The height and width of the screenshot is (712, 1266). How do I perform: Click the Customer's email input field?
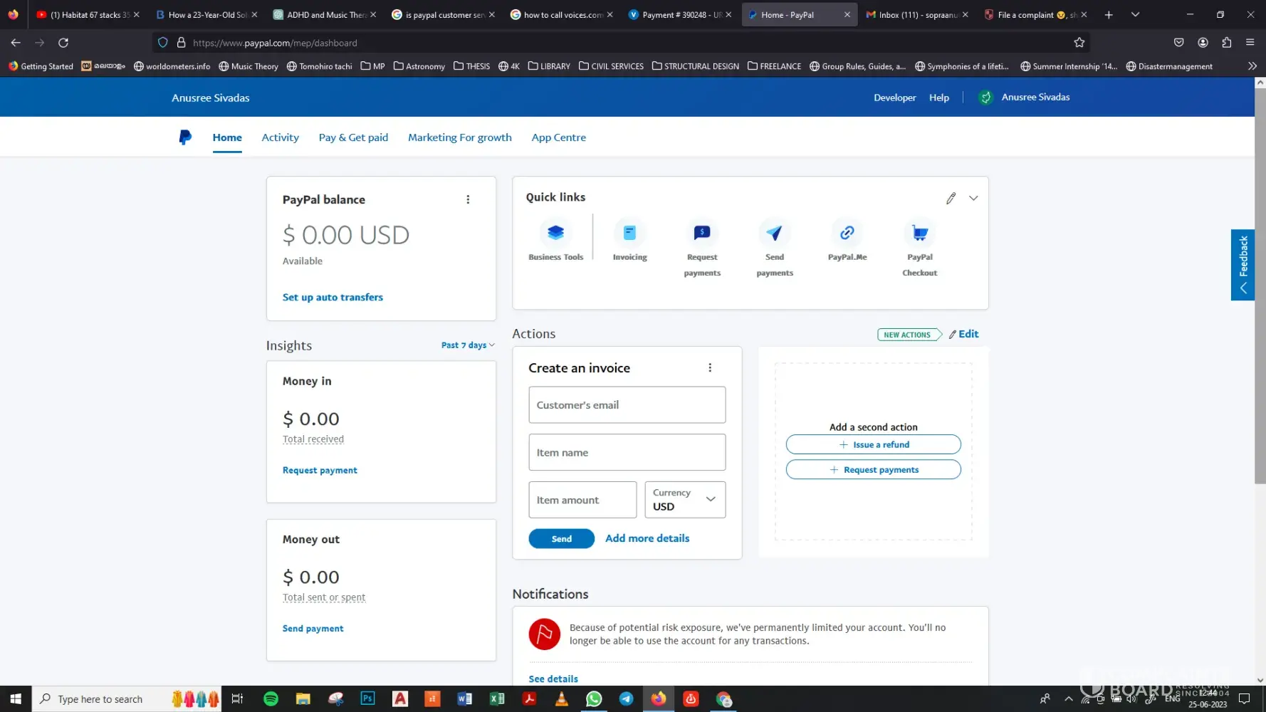click(x=627, y=405)
